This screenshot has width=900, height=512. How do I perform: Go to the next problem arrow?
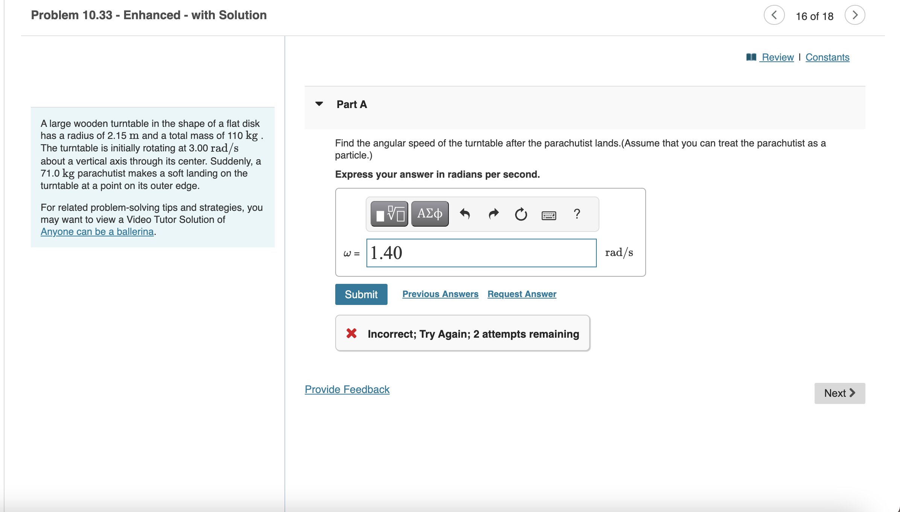tap(855, 15)
